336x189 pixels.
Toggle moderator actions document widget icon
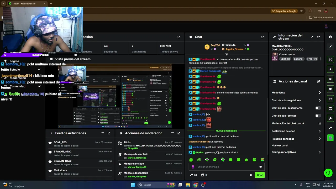coord(330,79)
